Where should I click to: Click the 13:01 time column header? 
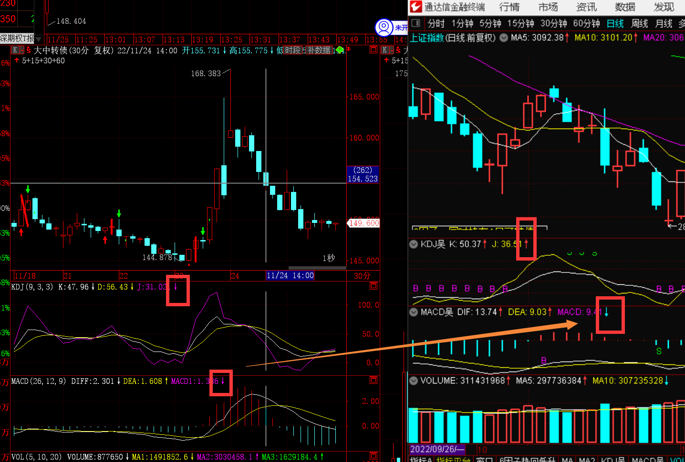coord(115,40)
